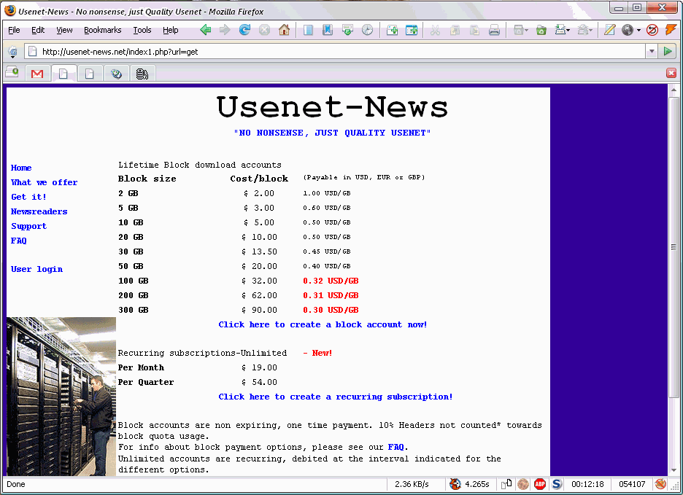This screenshot has width=683, height=495.
Task: Click the fox load-timer icon in status bar
Action: [455, 484]
